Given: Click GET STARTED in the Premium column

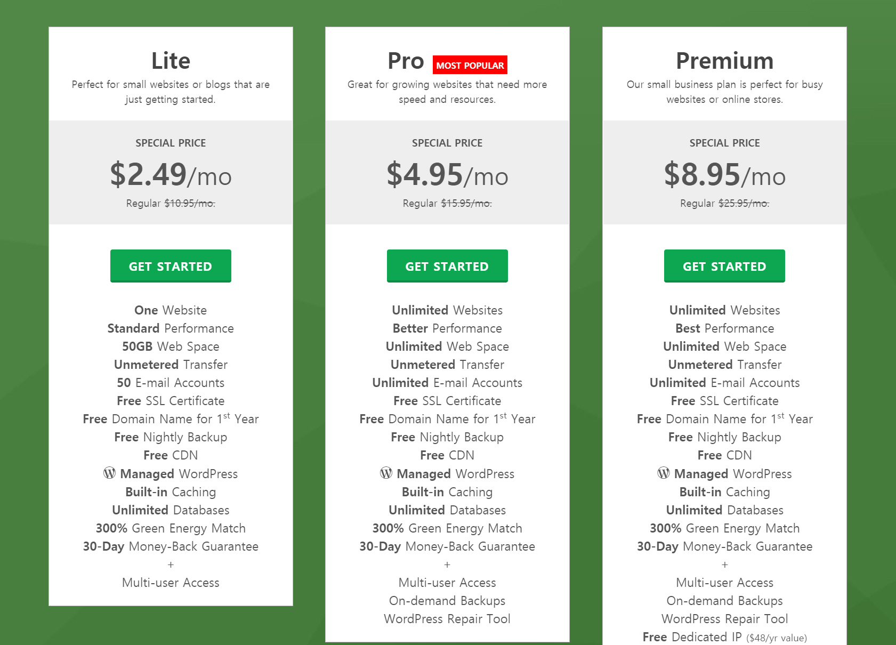Looking at the screenshot, I should pyautogui.click(x=724, y=265).
